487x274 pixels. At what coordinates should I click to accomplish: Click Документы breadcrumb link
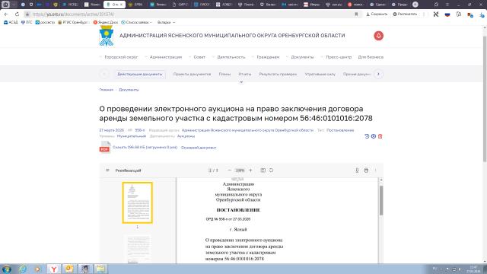click(129, 90)
